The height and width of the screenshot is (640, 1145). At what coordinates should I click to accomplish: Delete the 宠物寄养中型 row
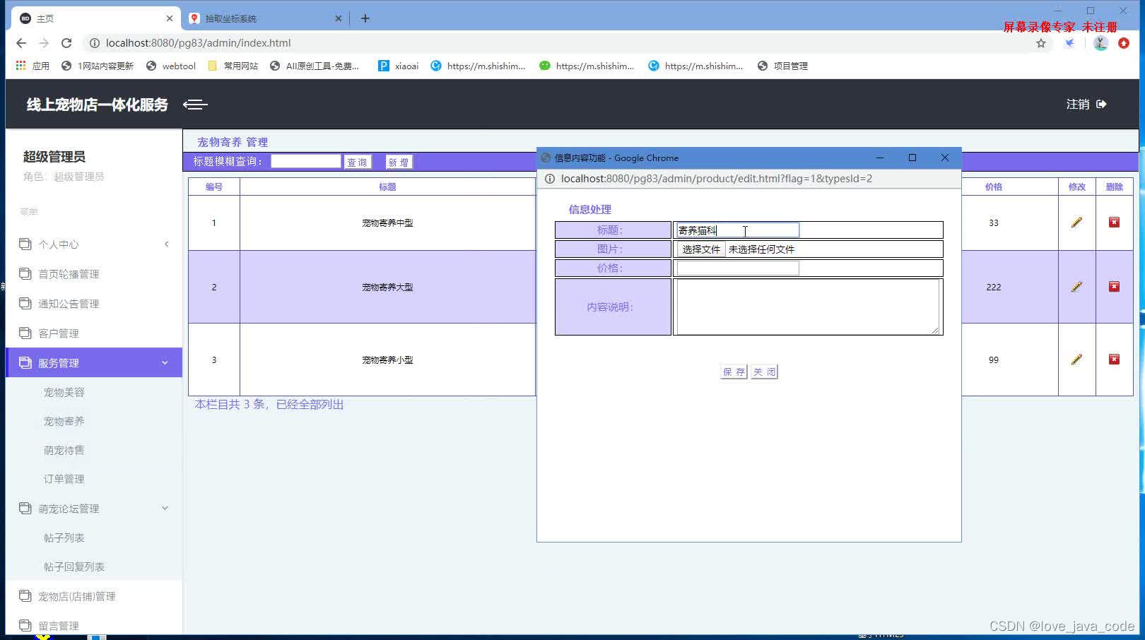coord(1114,223)
